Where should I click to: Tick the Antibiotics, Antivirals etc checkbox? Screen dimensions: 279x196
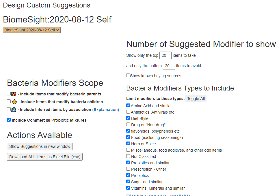point(128,112)
